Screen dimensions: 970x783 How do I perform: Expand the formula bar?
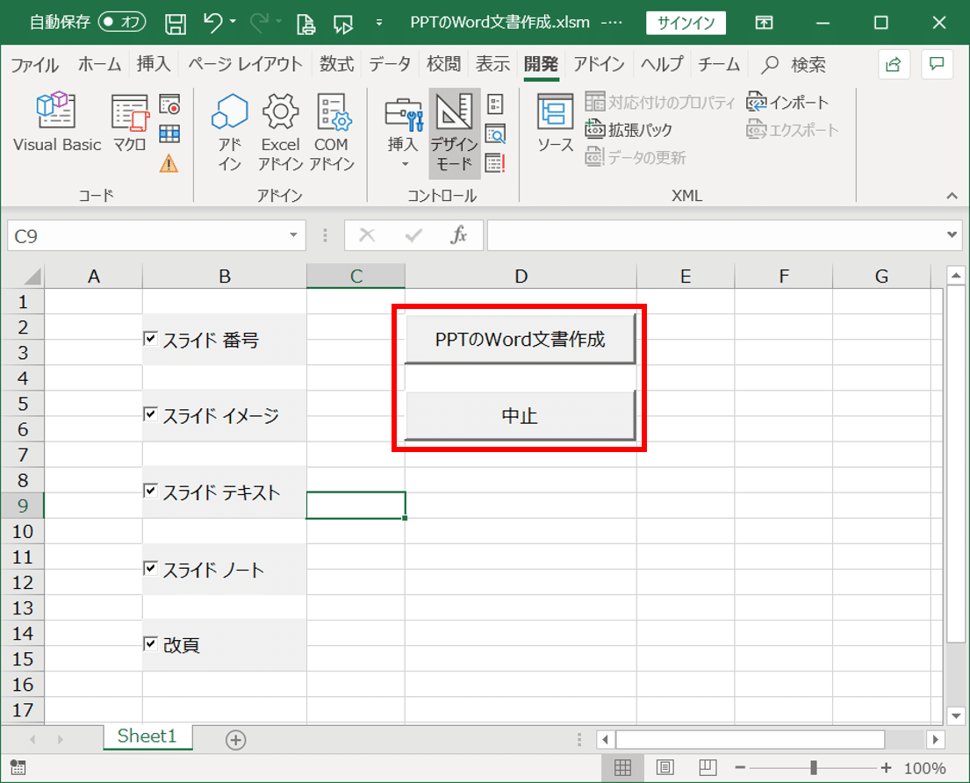(x=952, y=235)
